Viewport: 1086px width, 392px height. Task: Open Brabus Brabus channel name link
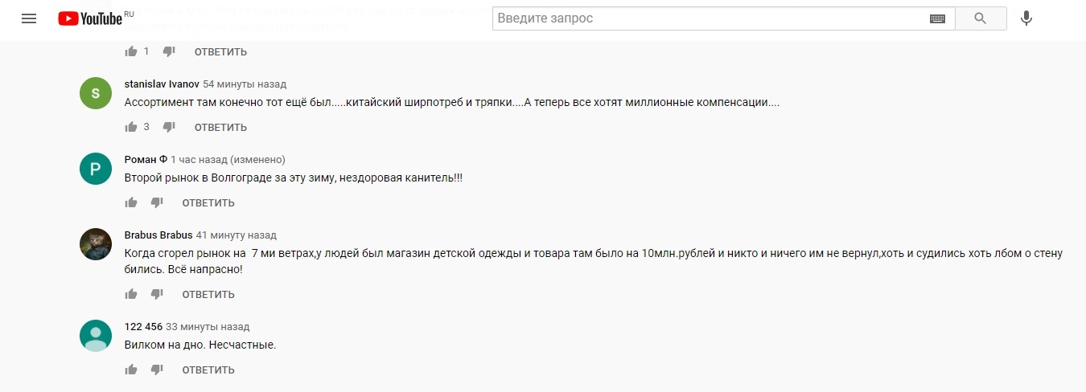pyautogui.click(x=158, y=235)
